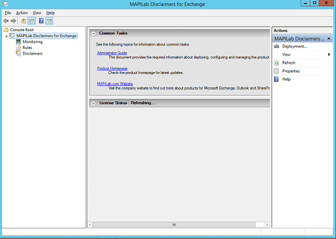
Task: Click the Help question-mark toolbar icon
Action: (x=41, y=21)
